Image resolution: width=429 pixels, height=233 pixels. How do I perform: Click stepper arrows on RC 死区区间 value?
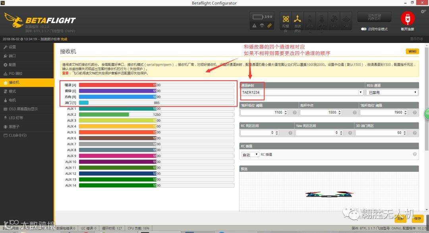coord(277,133)
